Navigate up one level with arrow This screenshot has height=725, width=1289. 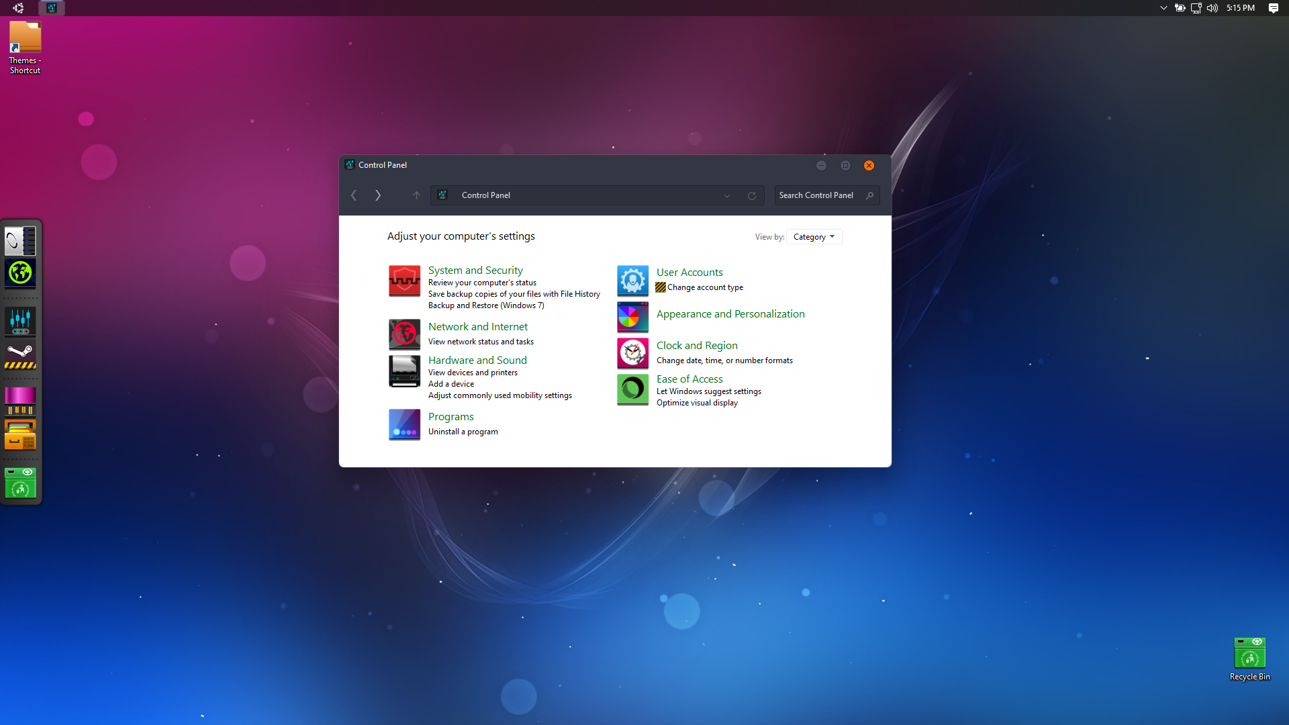(x=416, y=195)
